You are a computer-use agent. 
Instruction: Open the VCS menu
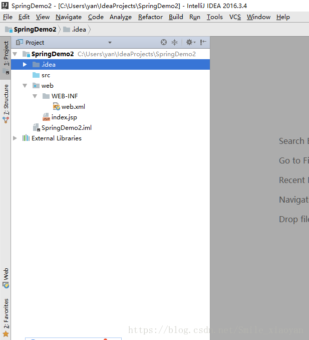[235, 17]
